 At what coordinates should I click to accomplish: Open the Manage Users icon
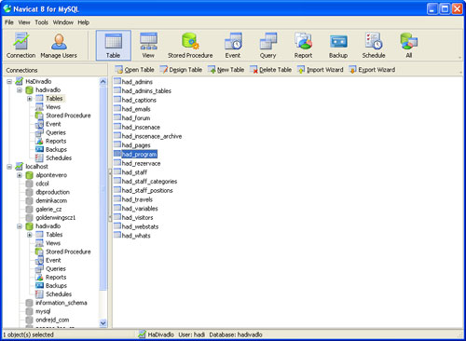(x=59, y=46)
